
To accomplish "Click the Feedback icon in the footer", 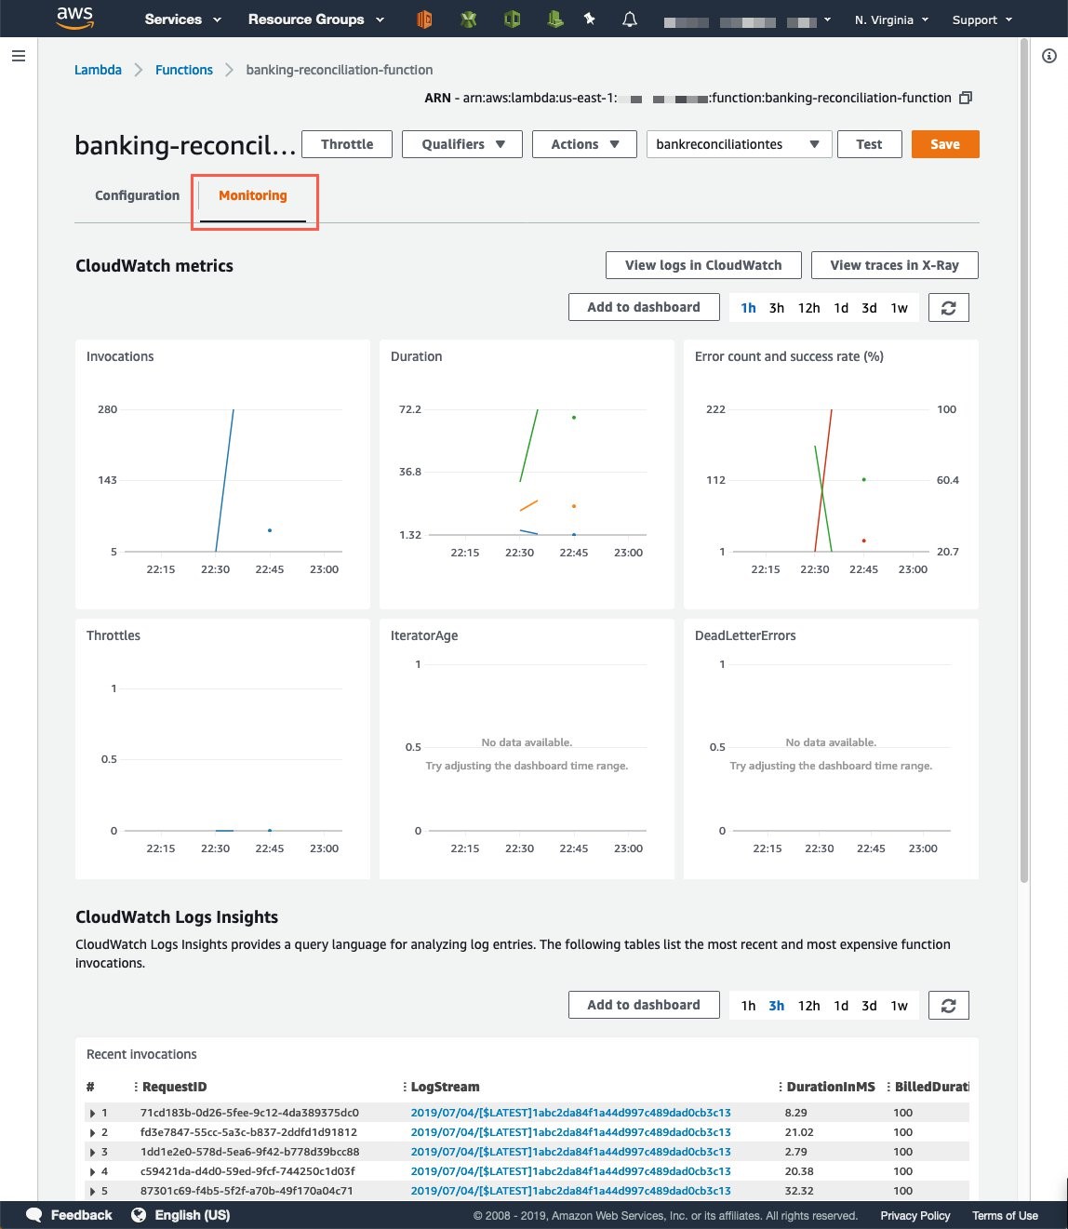I will [x=33, y=1215].
